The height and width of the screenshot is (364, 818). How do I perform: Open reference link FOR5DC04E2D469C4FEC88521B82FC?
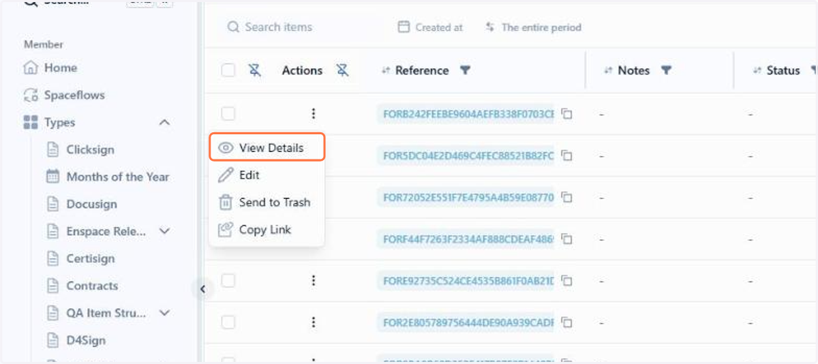click(467, 156)
